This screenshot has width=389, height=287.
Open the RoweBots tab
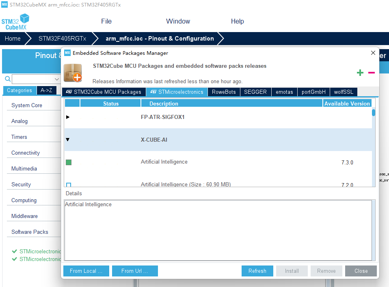pos(224,92)
